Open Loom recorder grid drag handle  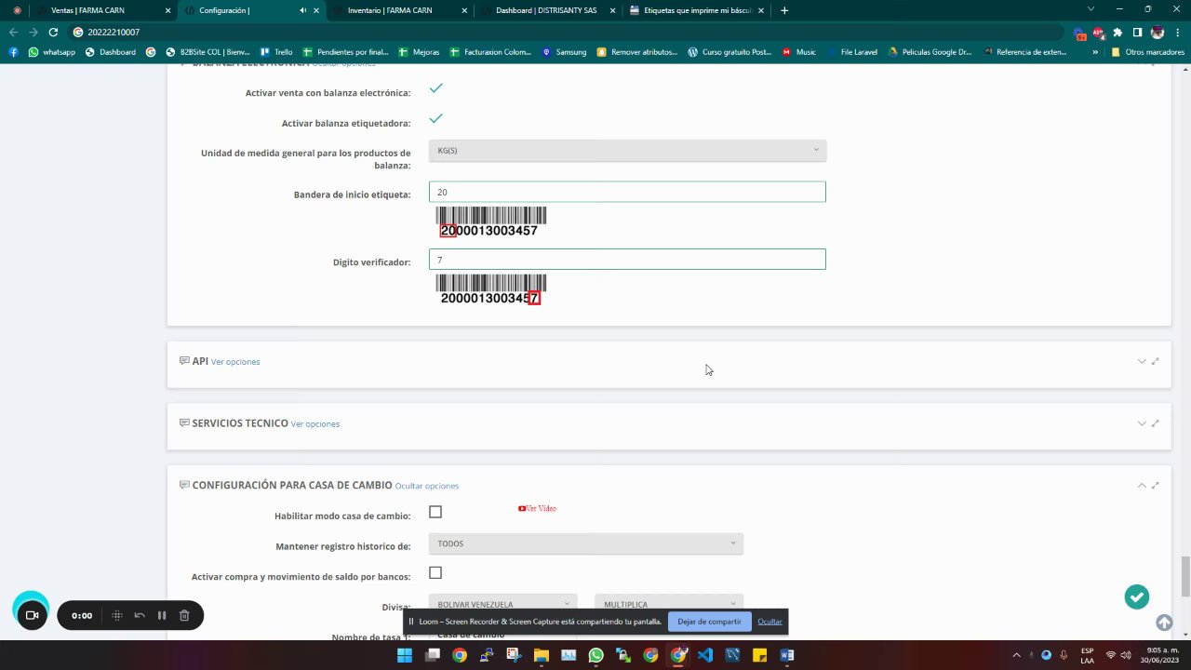pos(117,615)
